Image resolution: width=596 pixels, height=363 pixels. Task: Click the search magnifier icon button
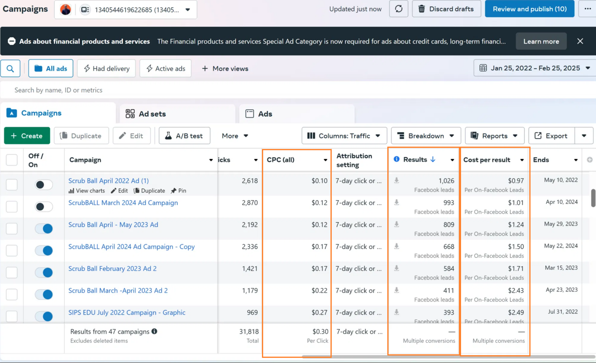[x=10, y=68]
